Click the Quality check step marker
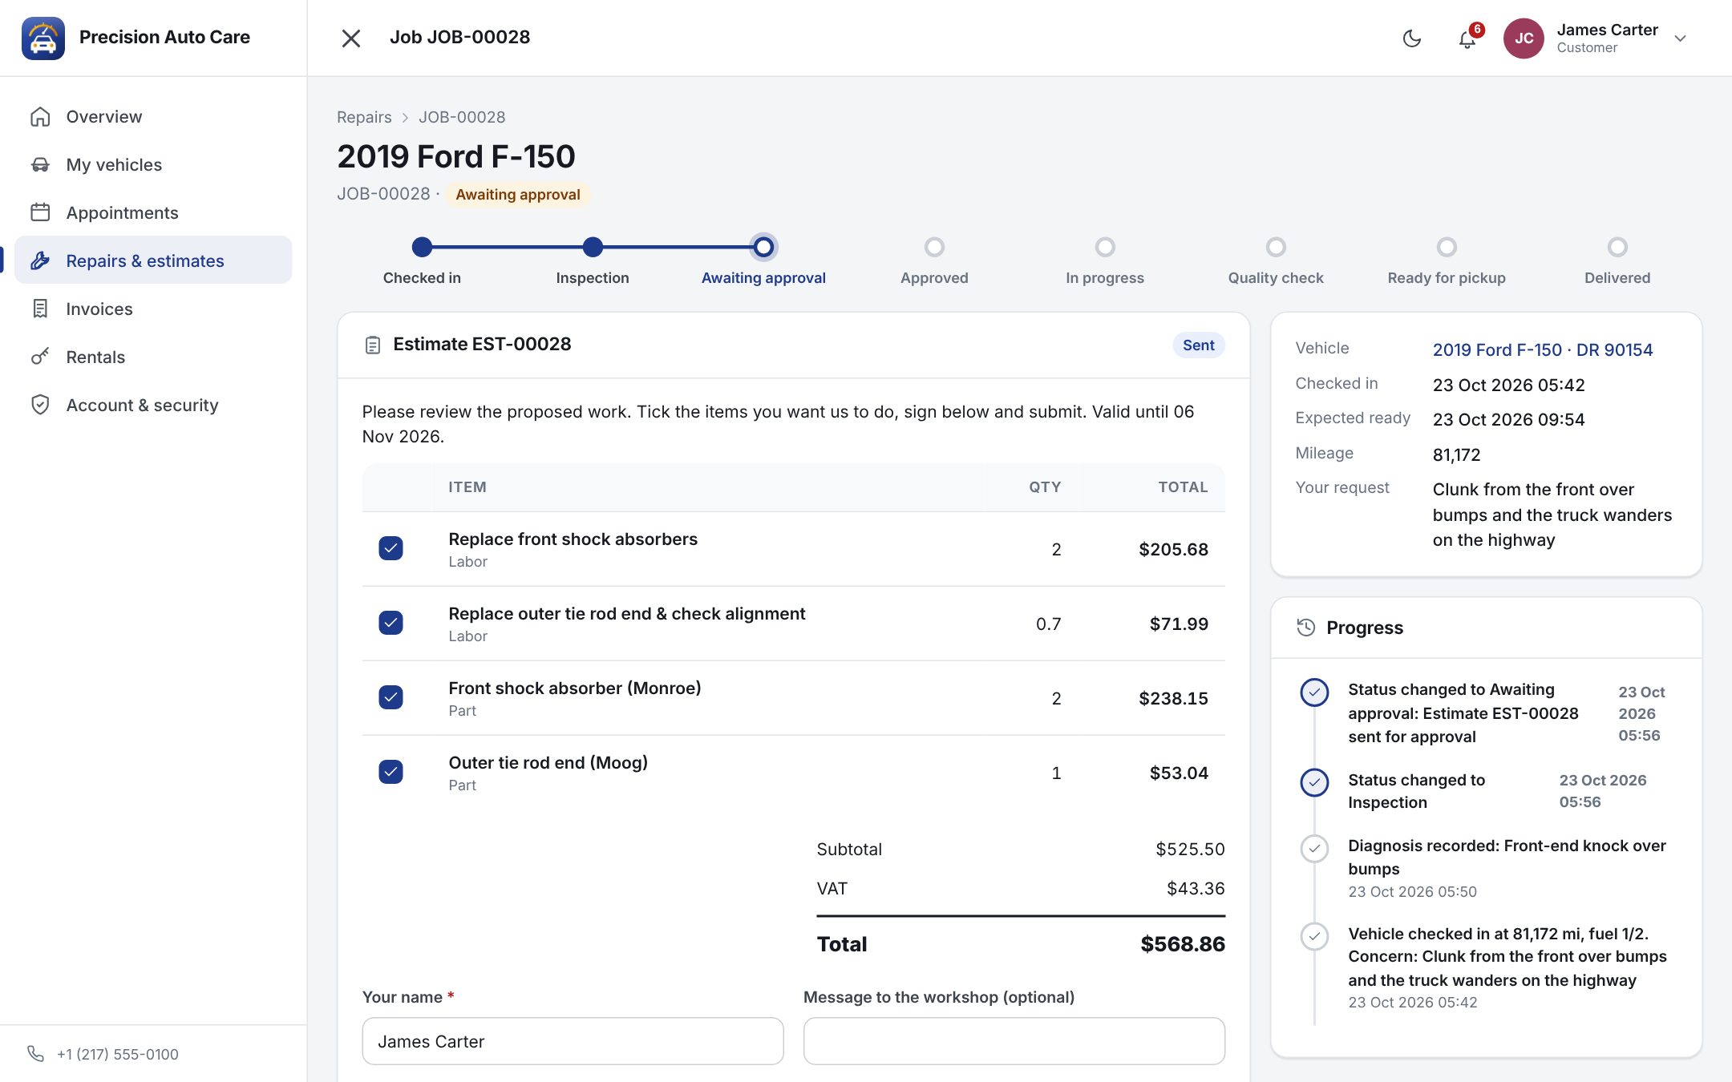1732x1082 pixels. point(1276,247)
